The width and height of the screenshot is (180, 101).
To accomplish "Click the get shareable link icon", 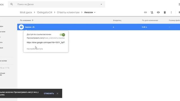I will point(145,12).
